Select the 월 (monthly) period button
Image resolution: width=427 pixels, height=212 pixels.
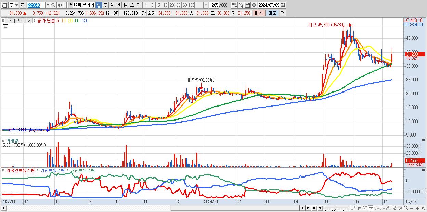(x=112, y=5)
